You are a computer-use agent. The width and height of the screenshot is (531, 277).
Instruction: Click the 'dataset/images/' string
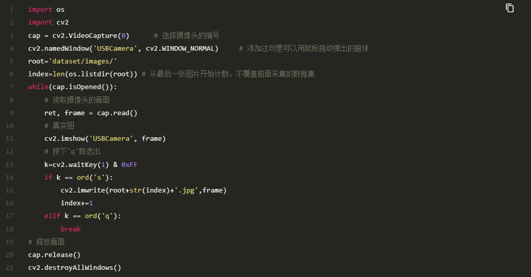coord(83,61)
